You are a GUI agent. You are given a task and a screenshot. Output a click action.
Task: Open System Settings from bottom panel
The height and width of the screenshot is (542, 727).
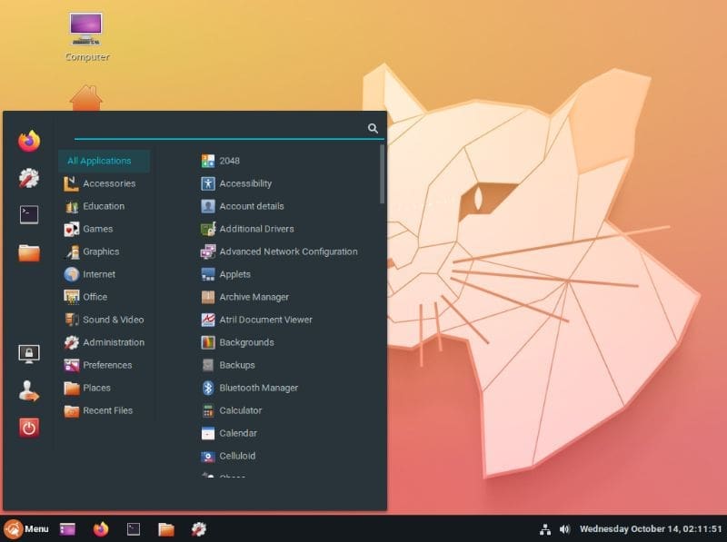coord(199,528)
